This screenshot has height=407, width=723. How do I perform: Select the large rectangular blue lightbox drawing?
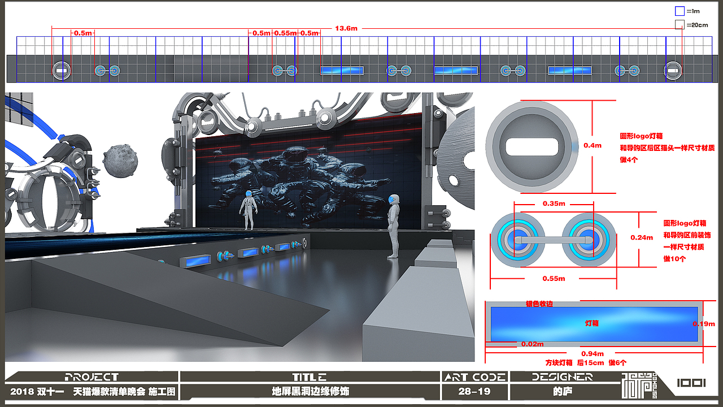click(x=594, y=324)
